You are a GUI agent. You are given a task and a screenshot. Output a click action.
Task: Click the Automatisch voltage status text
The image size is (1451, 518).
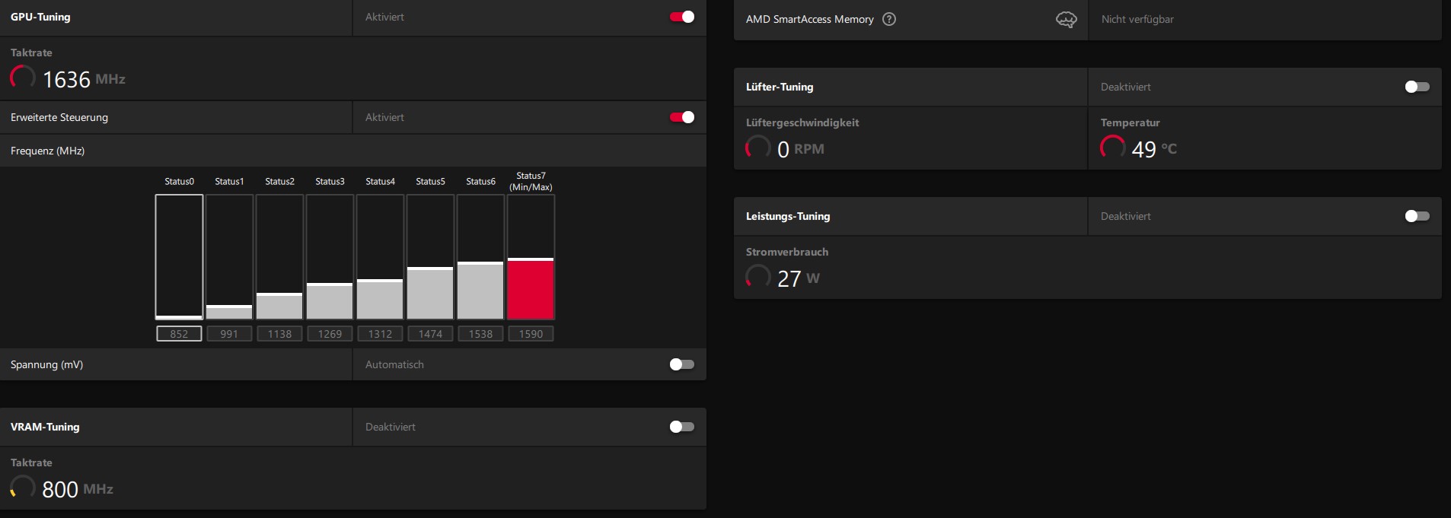pos(394,364)
